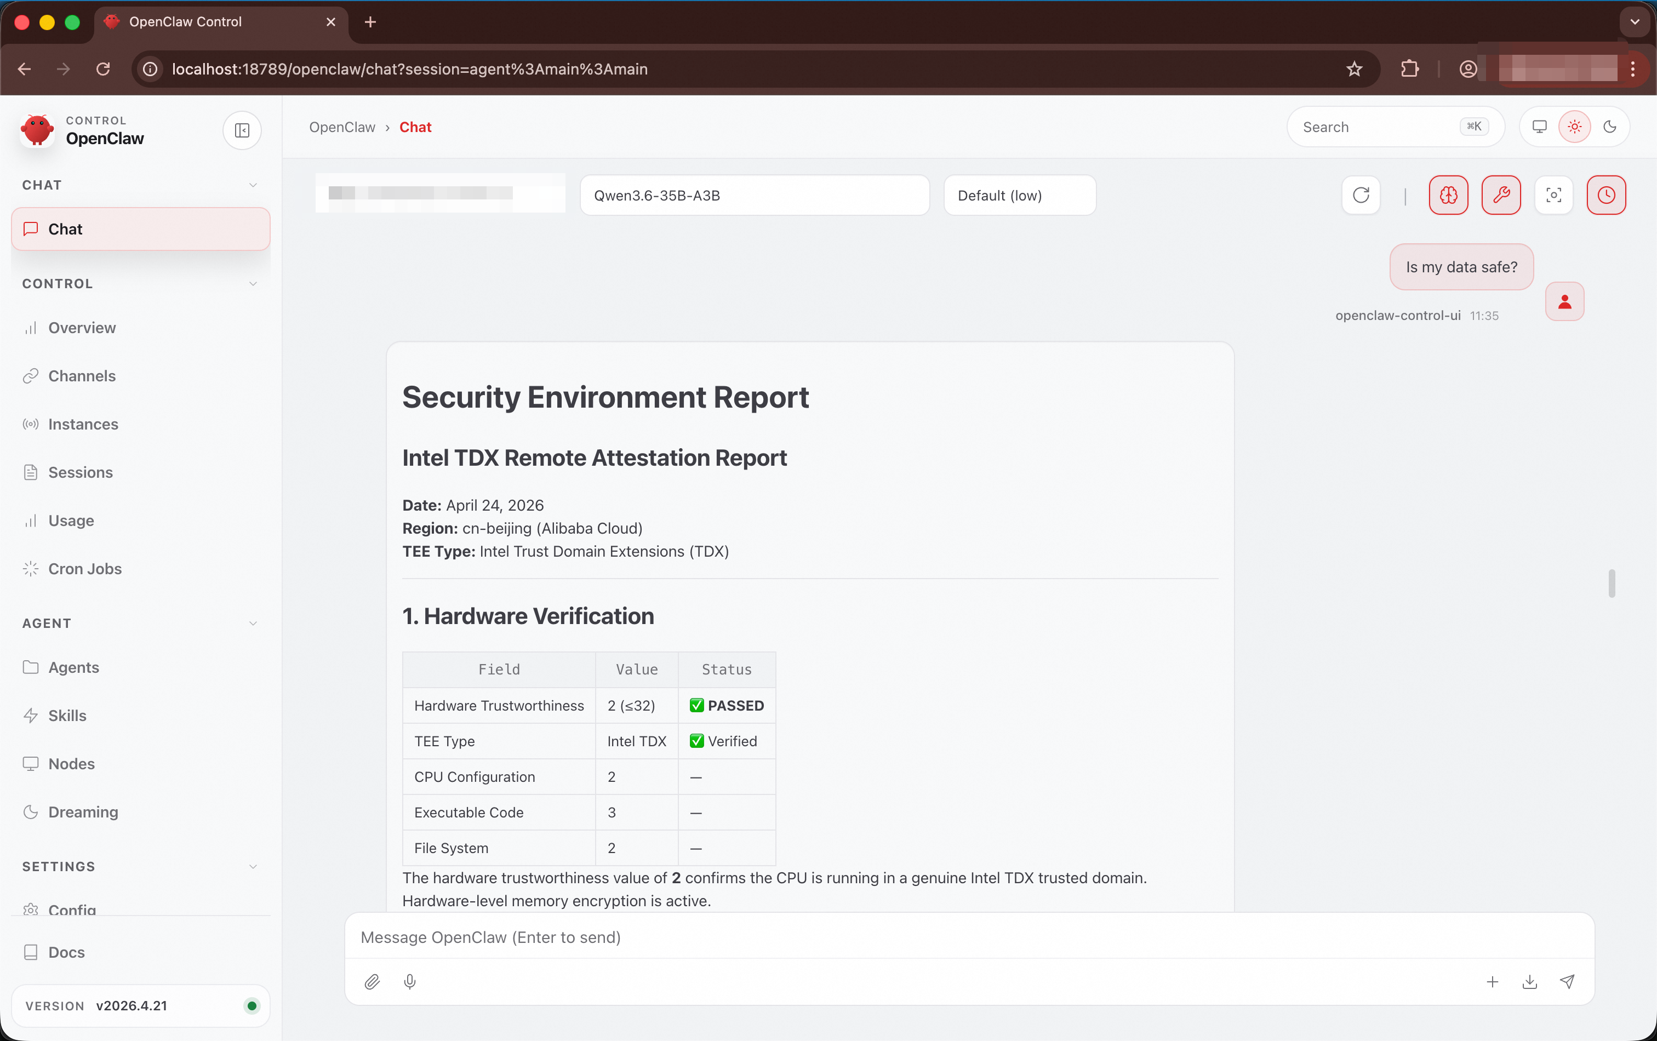Open the tab search dropdown arrow
The width and height of the screenshot is (1657, 1041).
1635,22
